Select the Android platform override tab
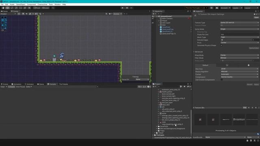The image size is (260, 146). point(248,65)
